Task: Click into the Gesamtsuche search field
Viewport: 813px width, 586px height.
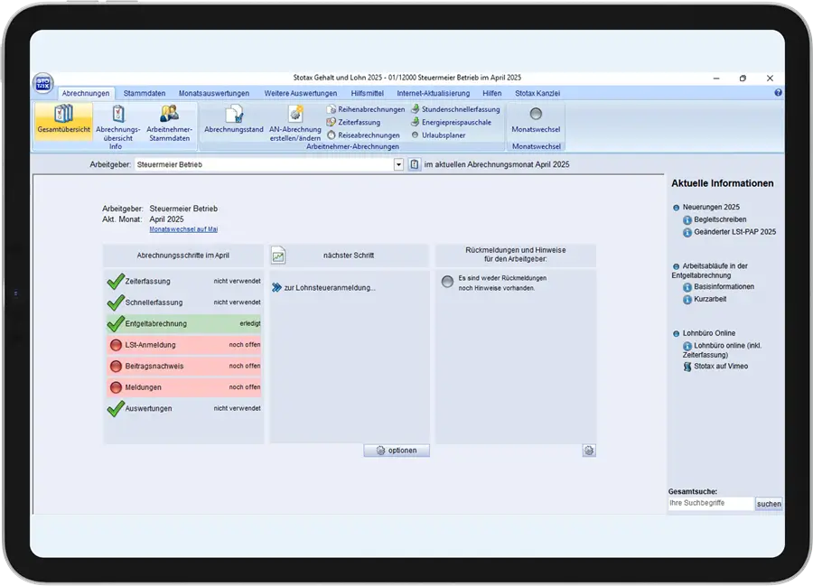Action: [711, 503]
